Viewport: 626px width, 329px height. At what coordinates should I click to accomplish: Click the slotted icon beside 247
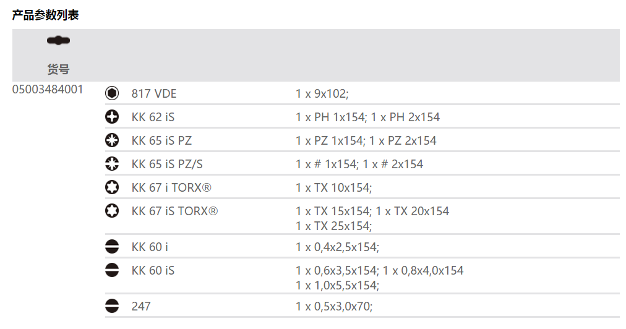click(x=112, y=306)
